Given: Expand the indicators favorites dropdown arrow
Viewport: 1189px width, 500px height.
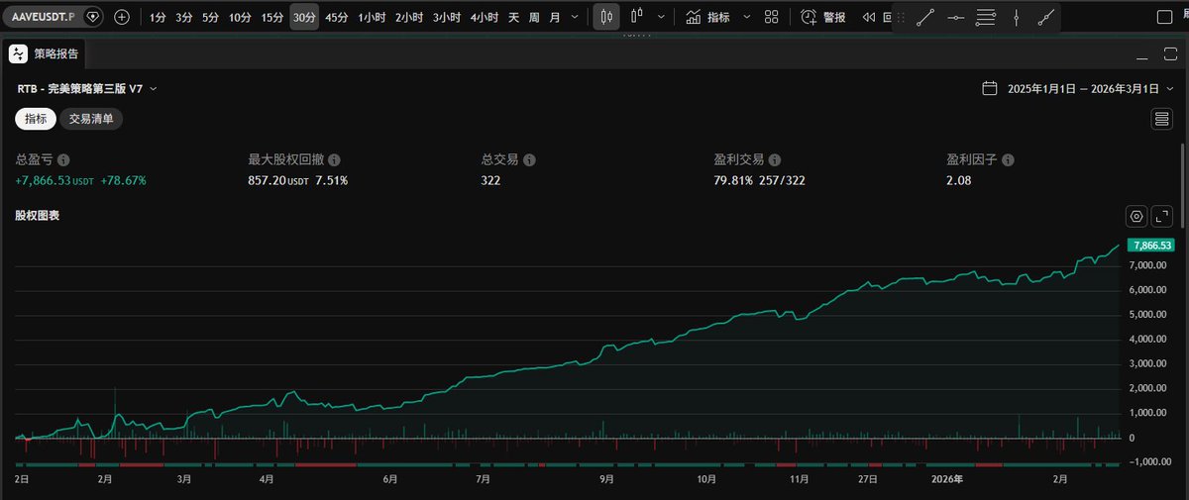Looking at the screenshot, I should 746,17.
